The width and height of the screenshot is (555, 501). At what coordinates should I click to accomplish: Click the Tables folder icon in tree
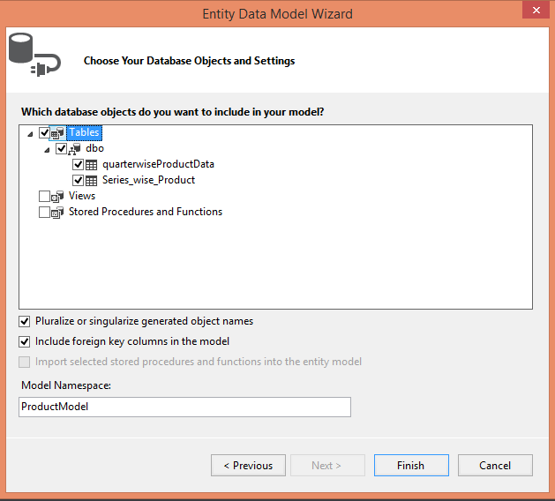(x=58, y=133)
